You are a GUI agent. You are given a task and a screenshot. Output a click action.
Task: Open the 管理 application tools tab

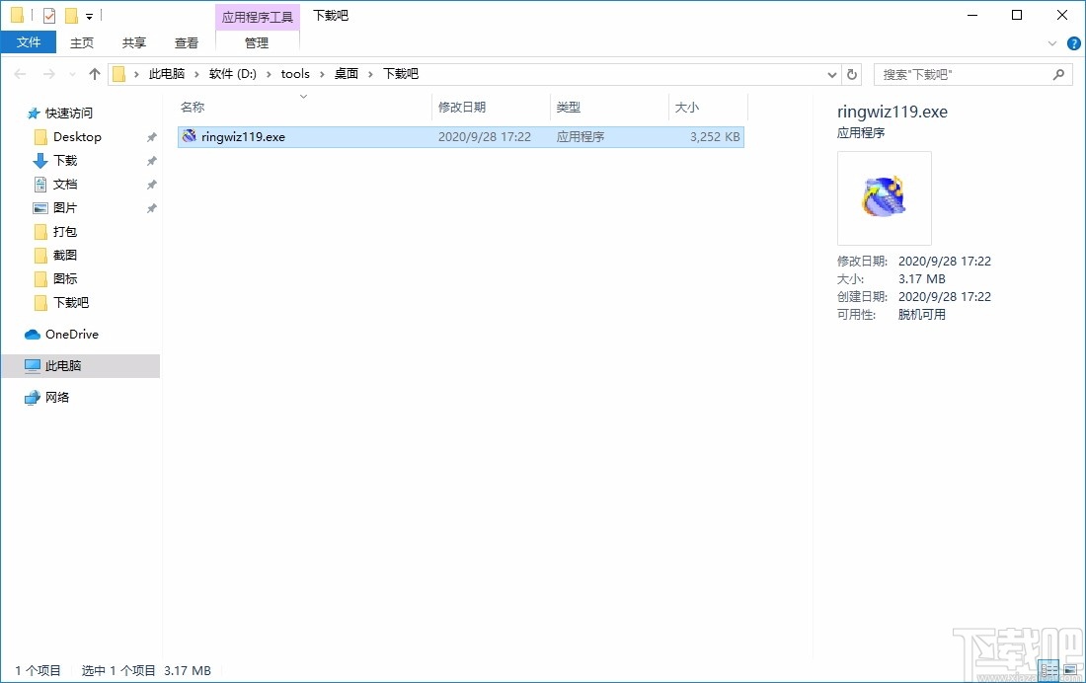256,42
